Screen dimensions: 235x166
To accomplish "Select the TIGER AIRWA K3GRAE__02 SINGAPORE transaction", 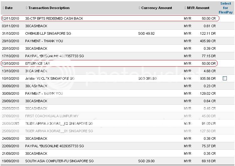I will coord(59,123).
